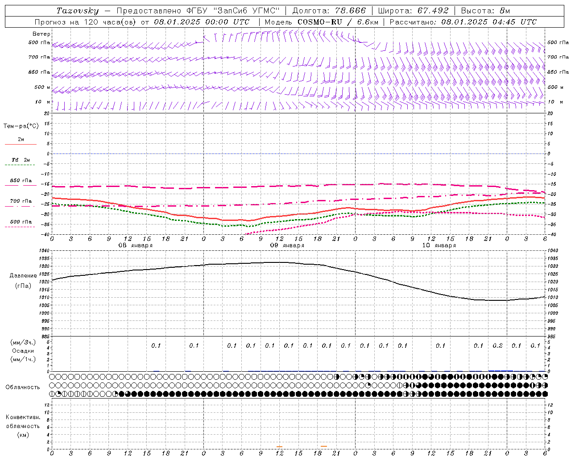Viewport: 571px width, 457px height.
Task: Click the date label 10 января
Action: tap(439, 245)
